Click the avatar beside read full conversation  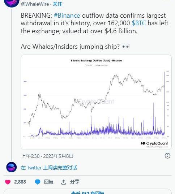(12, 167)
